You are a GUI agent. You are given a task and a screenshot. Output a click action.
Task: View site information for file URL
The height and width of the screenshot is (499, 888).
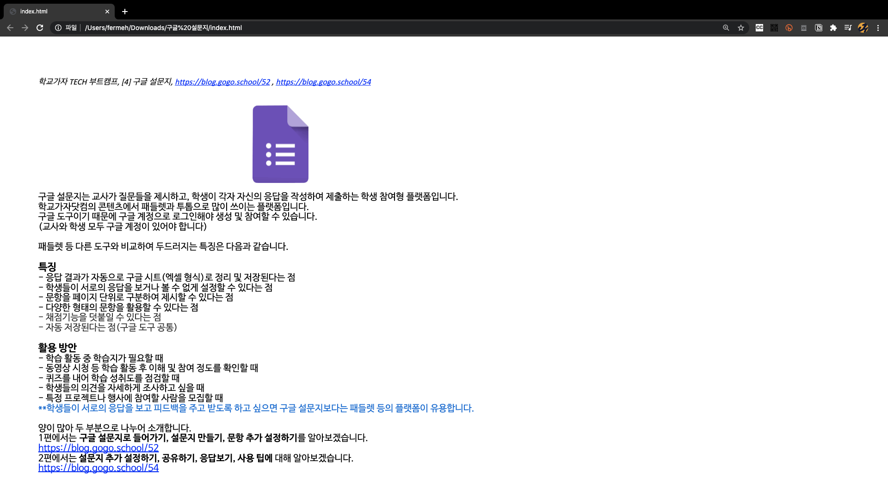coord(58,28)
